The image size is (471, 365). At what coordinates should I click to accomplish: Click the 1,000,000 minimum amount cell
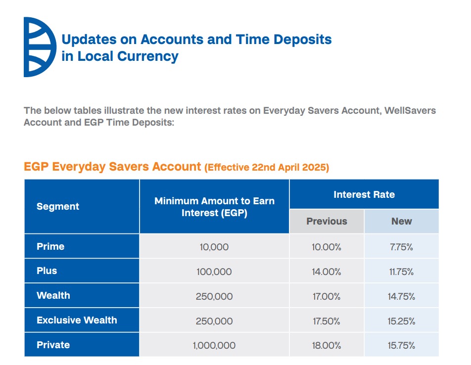click(214, 345)
